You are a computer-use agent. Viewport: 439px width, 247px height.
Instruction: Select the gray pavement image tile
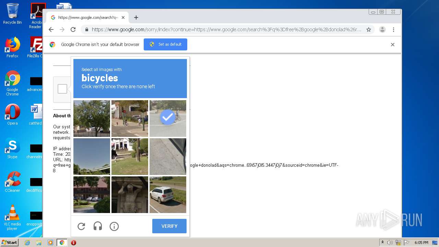tap(168, 156)
